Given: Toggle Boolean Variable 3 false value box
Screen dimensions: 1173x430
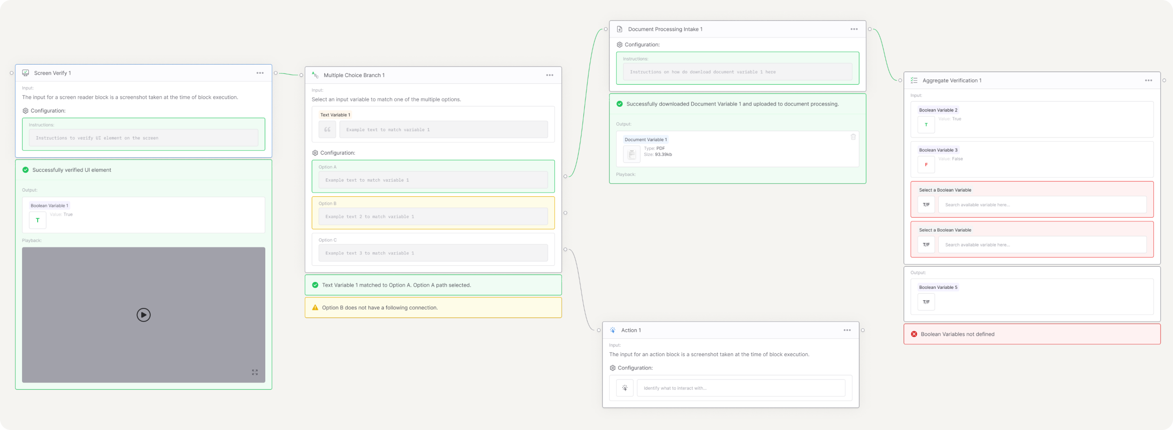Looking at the screenshot, I should point(926,165).
